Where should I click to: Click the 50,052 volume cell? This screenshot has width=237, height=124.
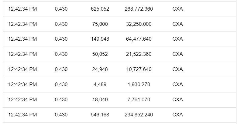(100, 54)
